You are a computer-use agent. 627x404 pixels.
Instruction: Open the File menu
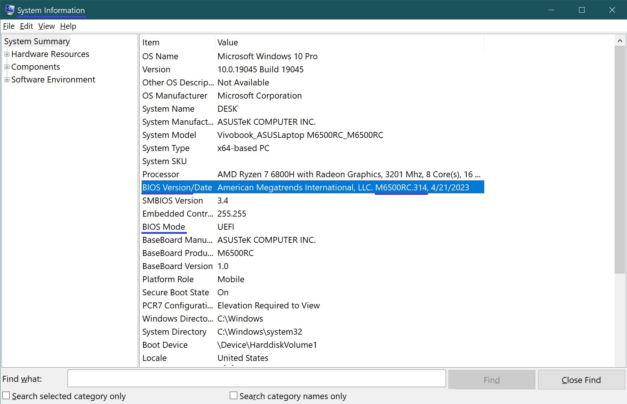click(x=9, y=26)
